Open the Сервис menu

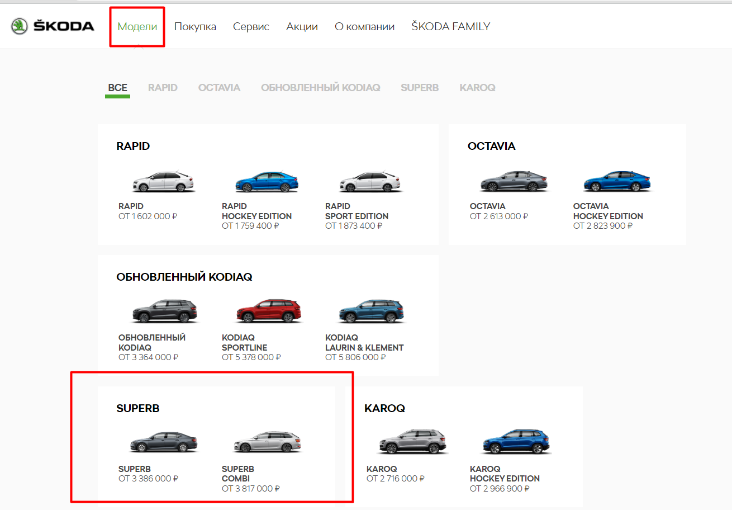click(x=251, y=26)
